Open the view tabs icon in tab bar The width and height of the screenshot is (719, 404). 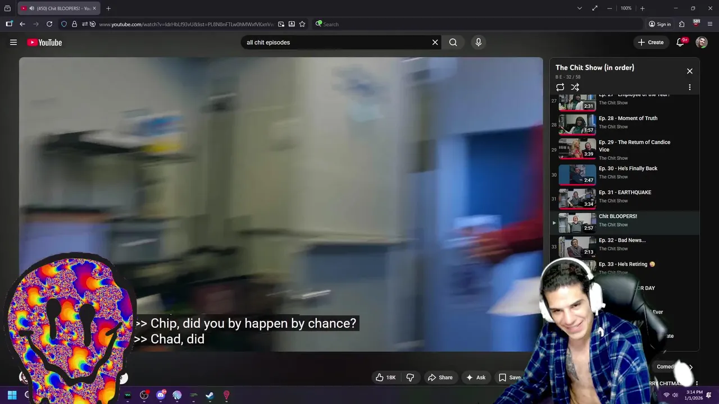(x=7, y=8)
